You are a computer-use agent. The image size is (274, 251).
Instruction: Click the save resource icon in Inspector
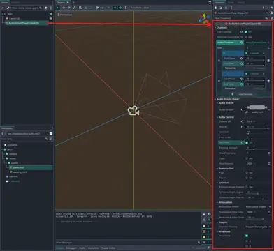[x=226, y=8]
